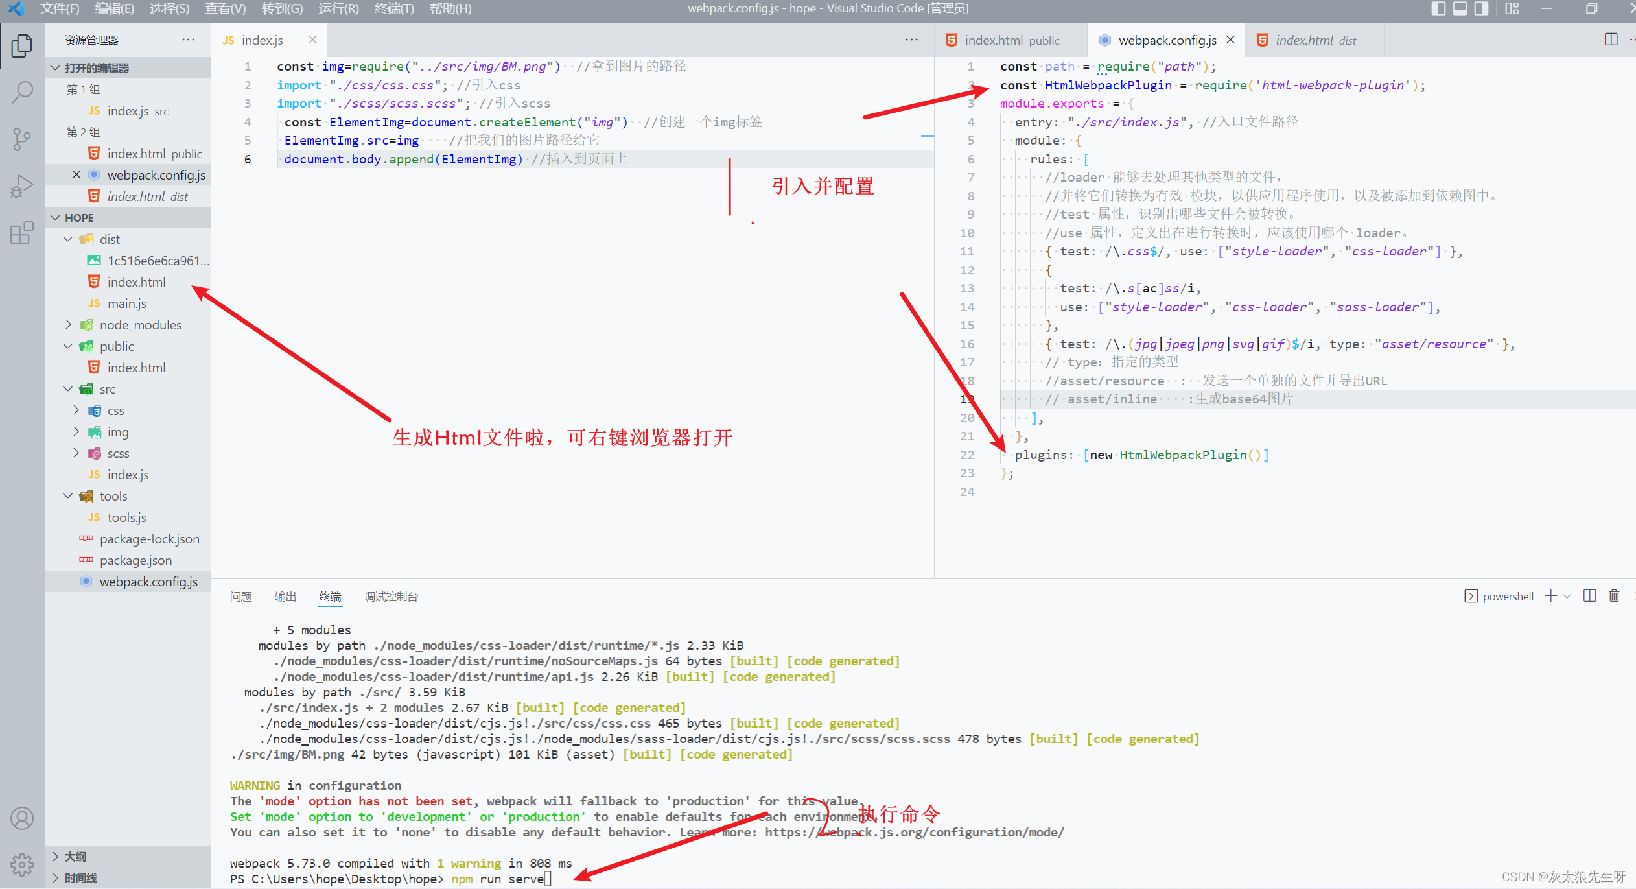Open the Explorer view in activity bar
The image size is (1636, 889).
pos(22,45)
